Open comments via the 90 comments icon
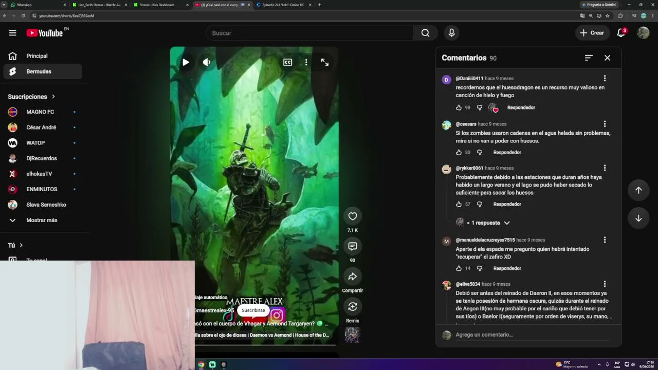658x370 pixels. [x=353, y=246]
